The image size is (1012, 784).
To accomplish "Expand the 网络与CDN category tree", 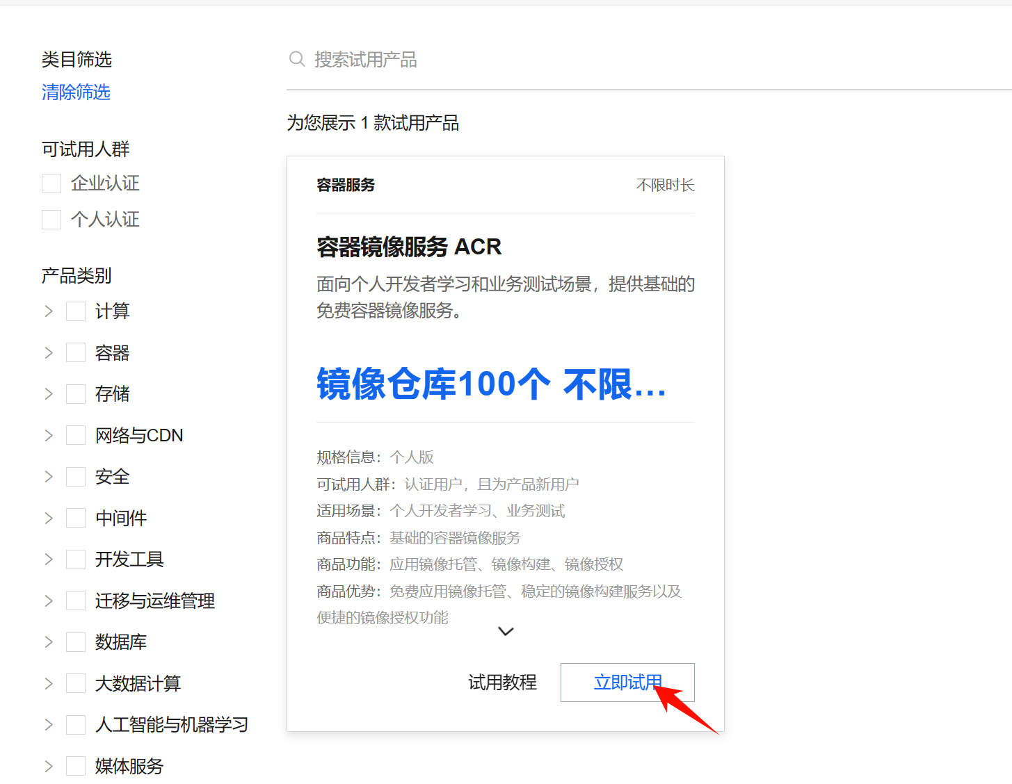I will tap(48, 435).
